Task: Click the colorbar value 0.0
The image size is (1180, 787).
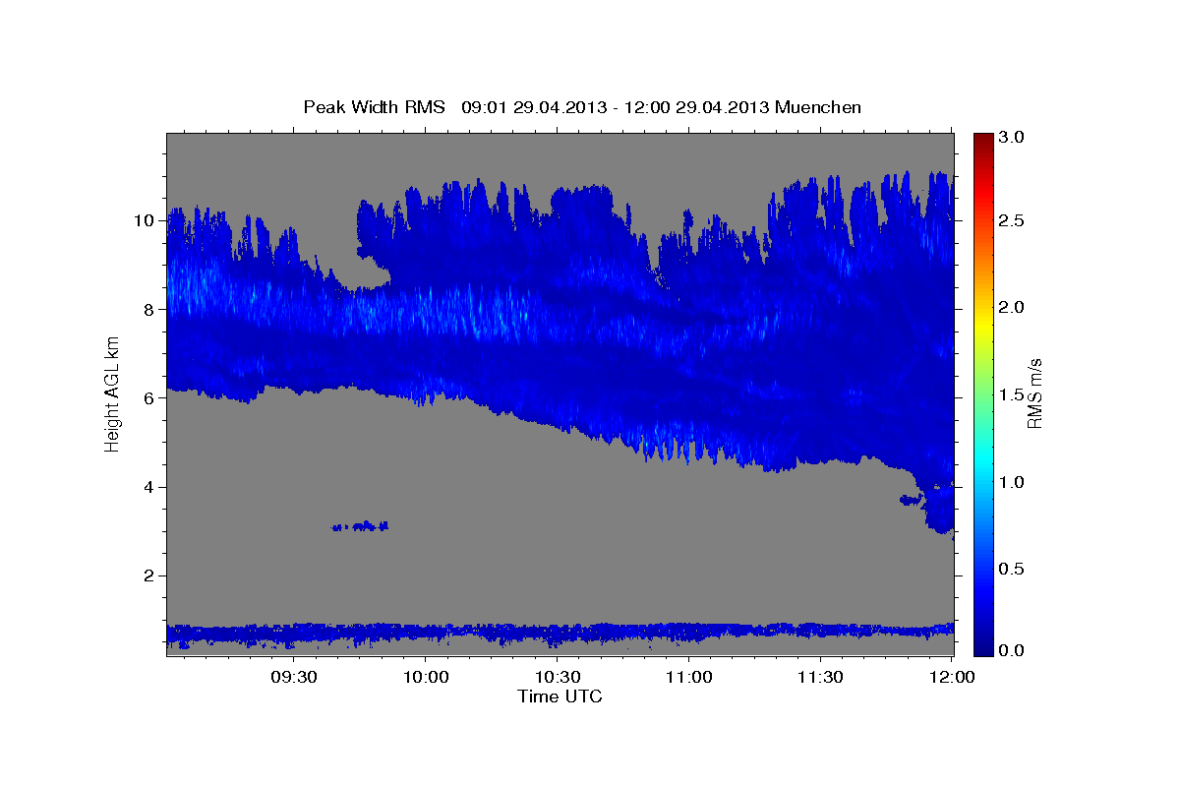Action: [x=1013, y=651]
